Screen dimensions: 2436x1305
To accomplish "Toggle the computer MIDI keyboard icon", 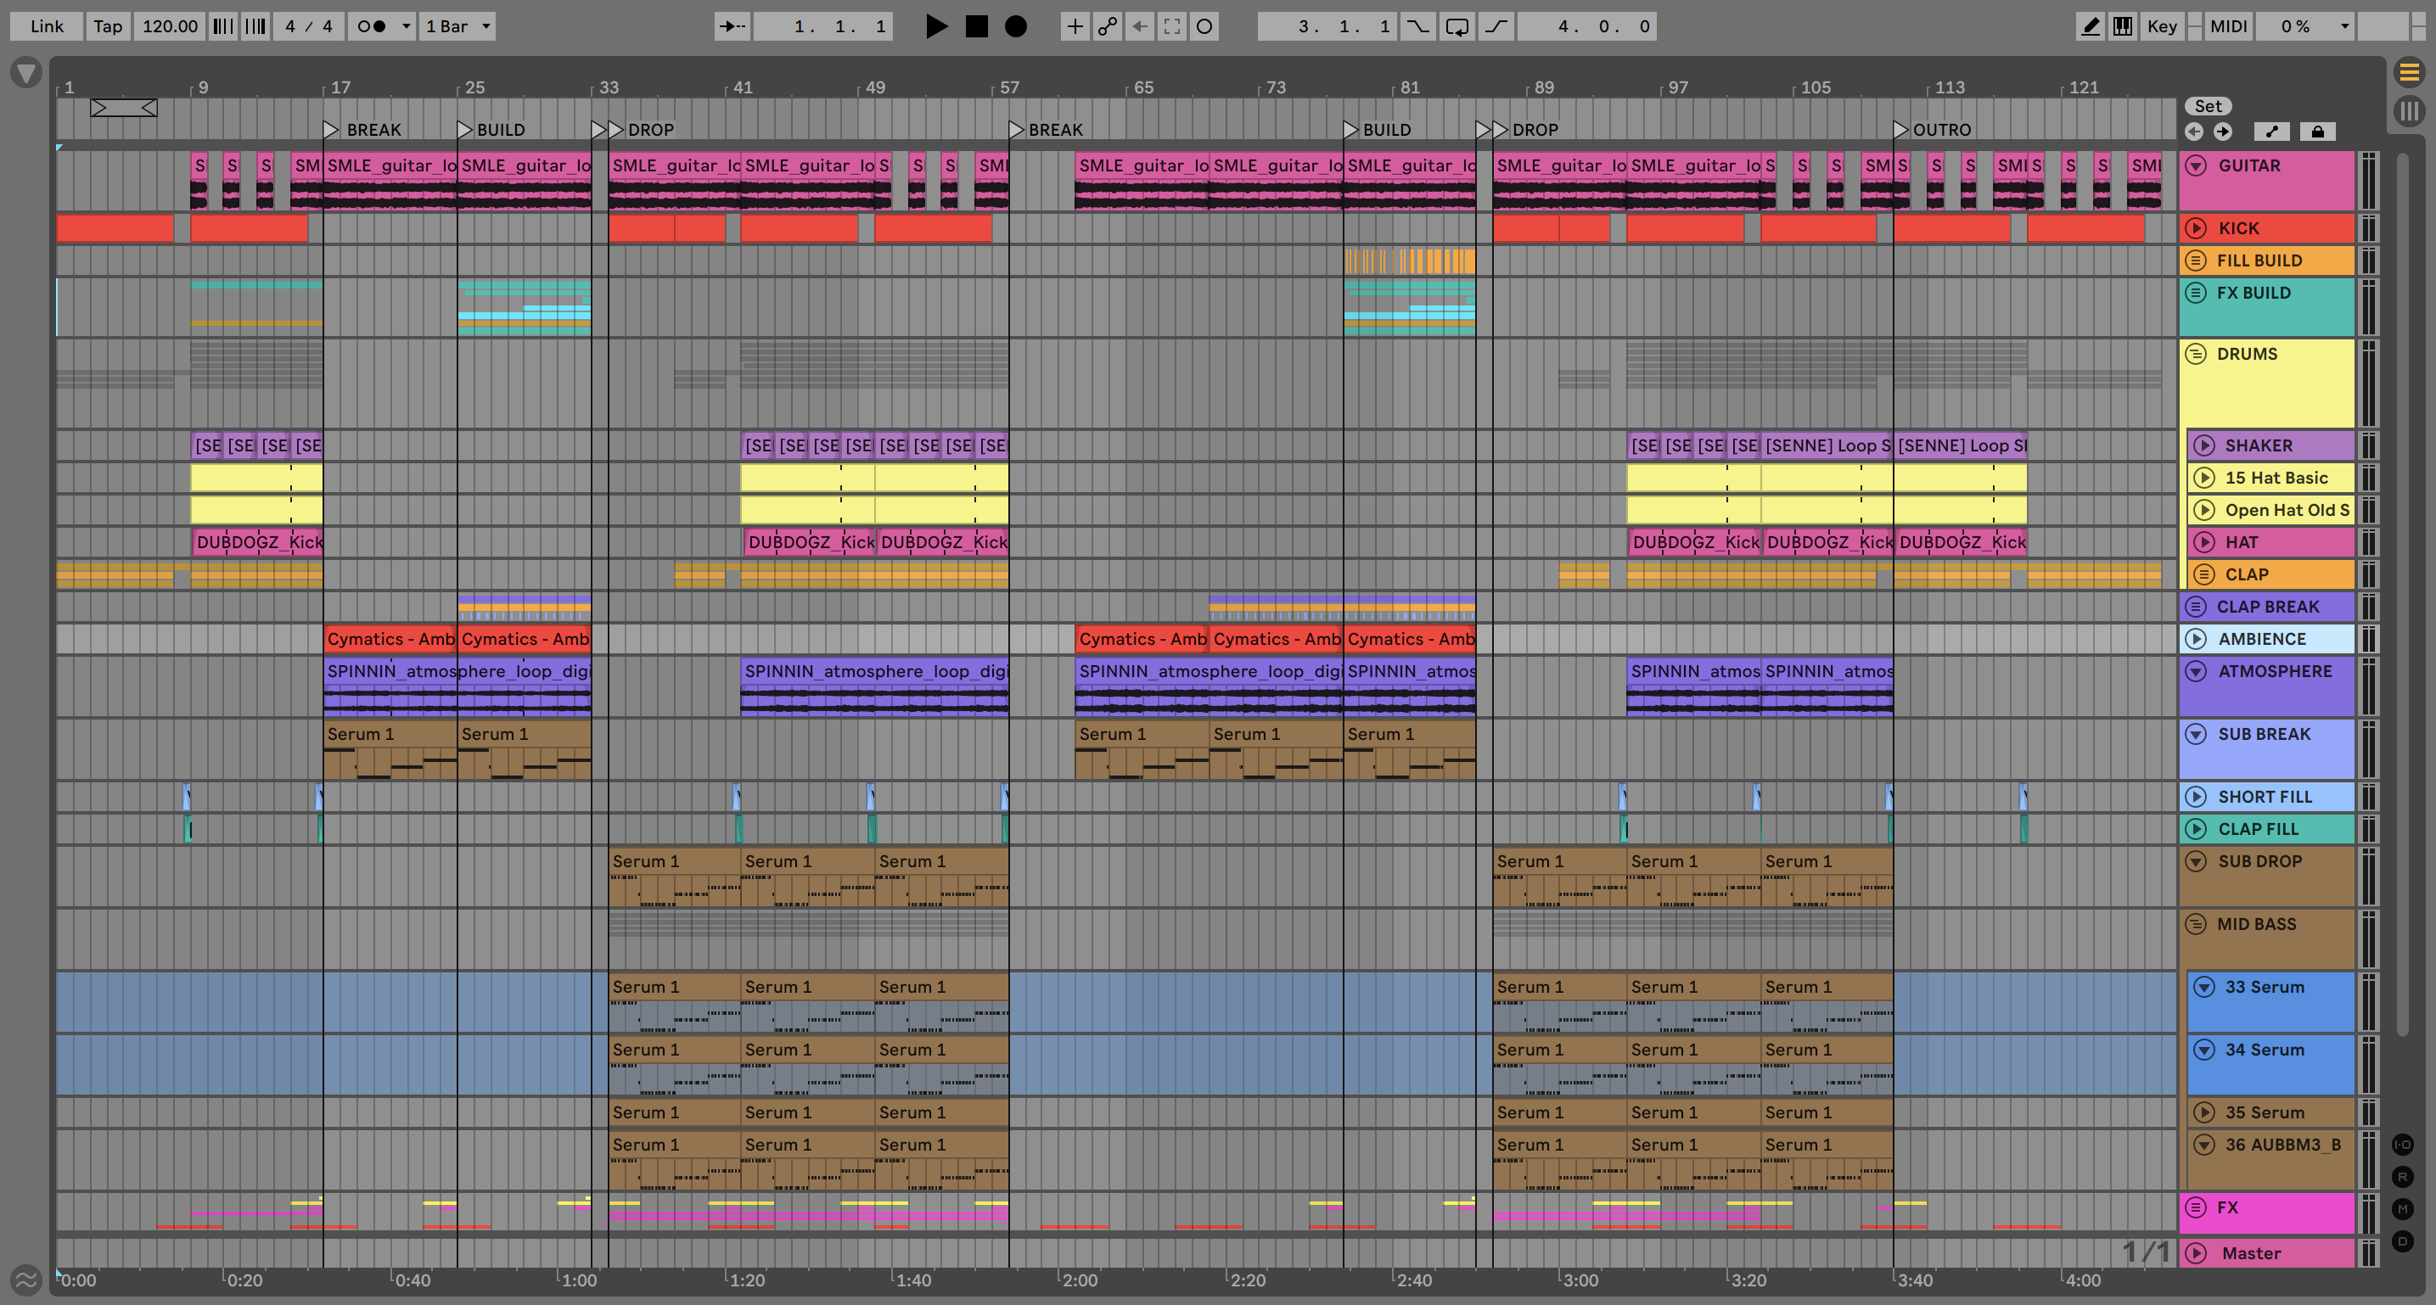I will click(2123, 26).
